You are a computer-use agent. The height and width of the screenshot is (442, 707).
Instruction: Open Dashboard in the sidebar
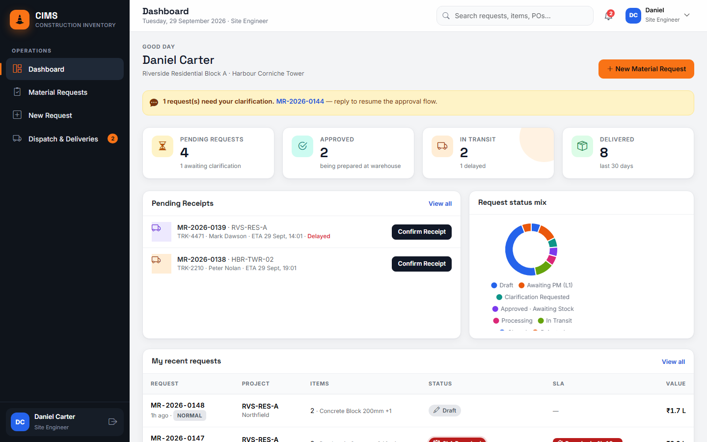(65, 69)
